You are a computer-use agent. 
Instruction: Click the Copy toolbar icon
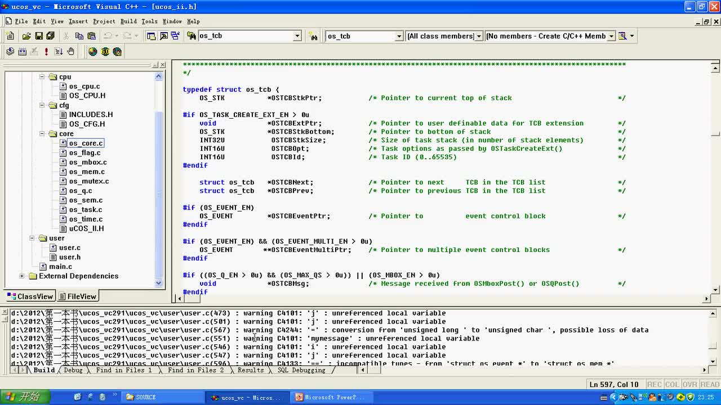(79, 36)
